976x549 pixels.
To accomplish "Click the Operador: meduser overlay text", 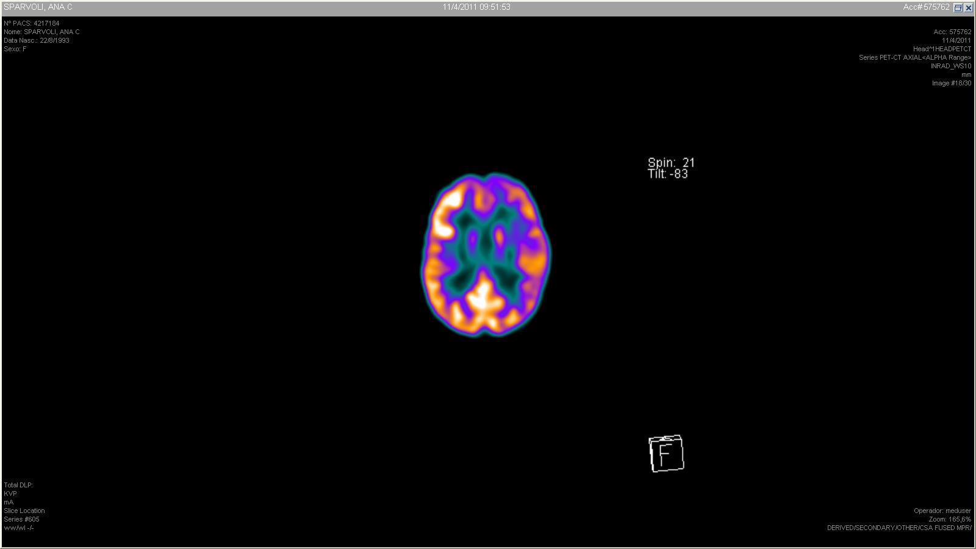I will (x=942, y=511).
